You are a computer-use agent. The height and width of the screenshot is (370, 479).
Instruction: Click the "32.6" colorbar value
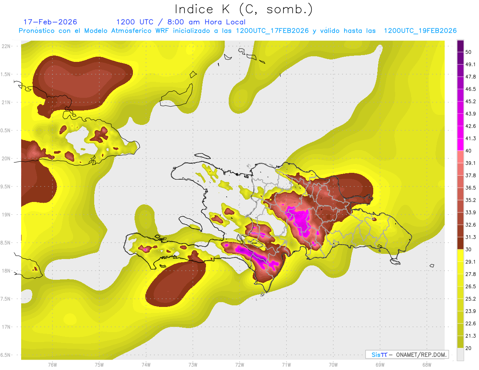click(471, 225)
